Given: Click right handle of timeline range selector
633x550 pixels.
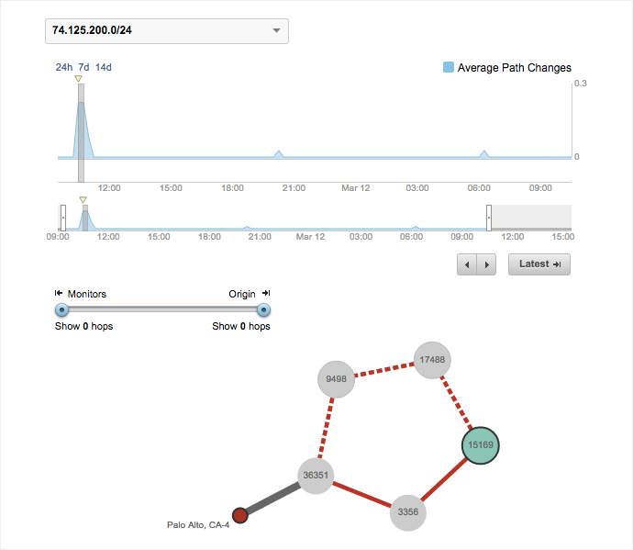Looking at the screenshot, I should (489, 218).
